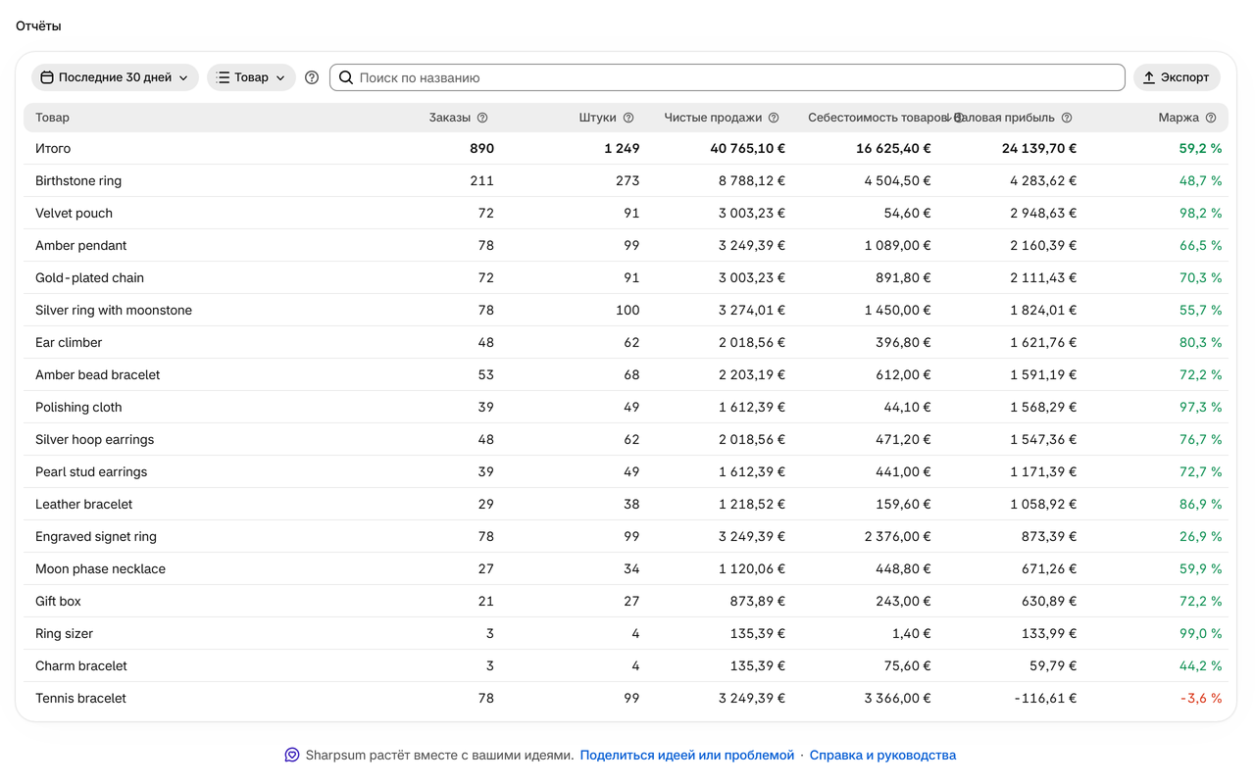Click the Sharpsum heart logo icon
1255x784 pixels.
[x=292, y=755]
